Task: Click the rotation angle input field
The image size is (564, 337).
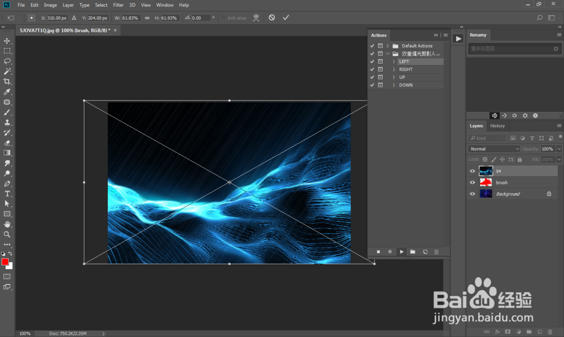Action: coord(201,18)
